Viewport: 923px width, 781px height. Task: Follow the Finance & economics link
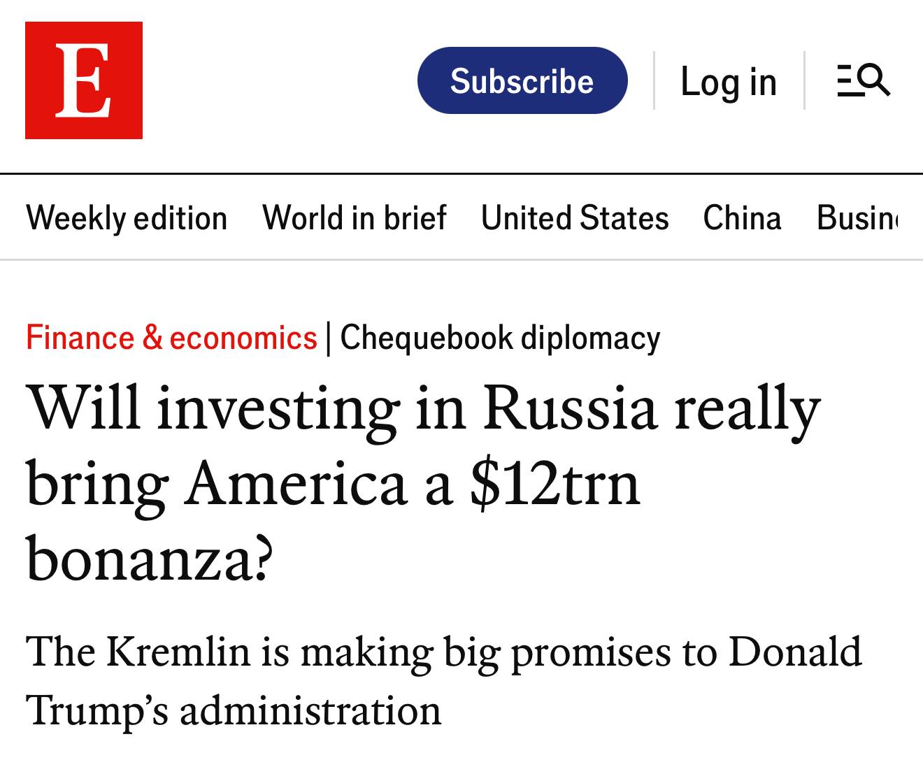click(x=171, y=338)
